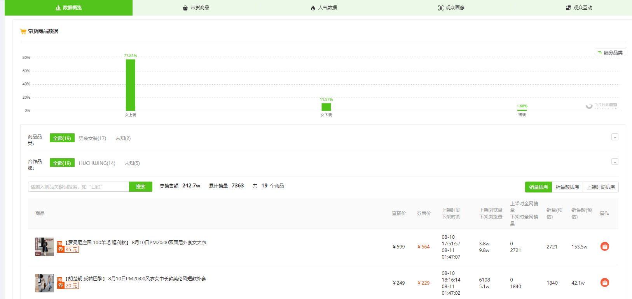Click the 20 元 coupon tag
Image resolution: width=632 pixels, height=299 pixels.
click(68, 285)
